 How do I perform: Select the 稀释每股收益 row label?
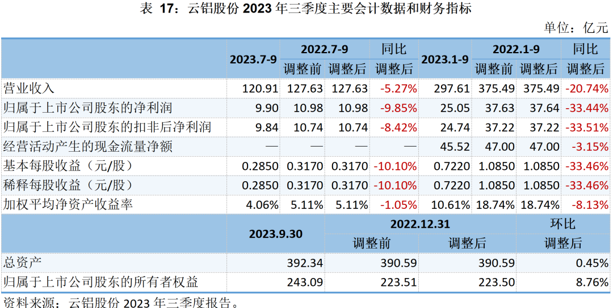pos(68,185)
